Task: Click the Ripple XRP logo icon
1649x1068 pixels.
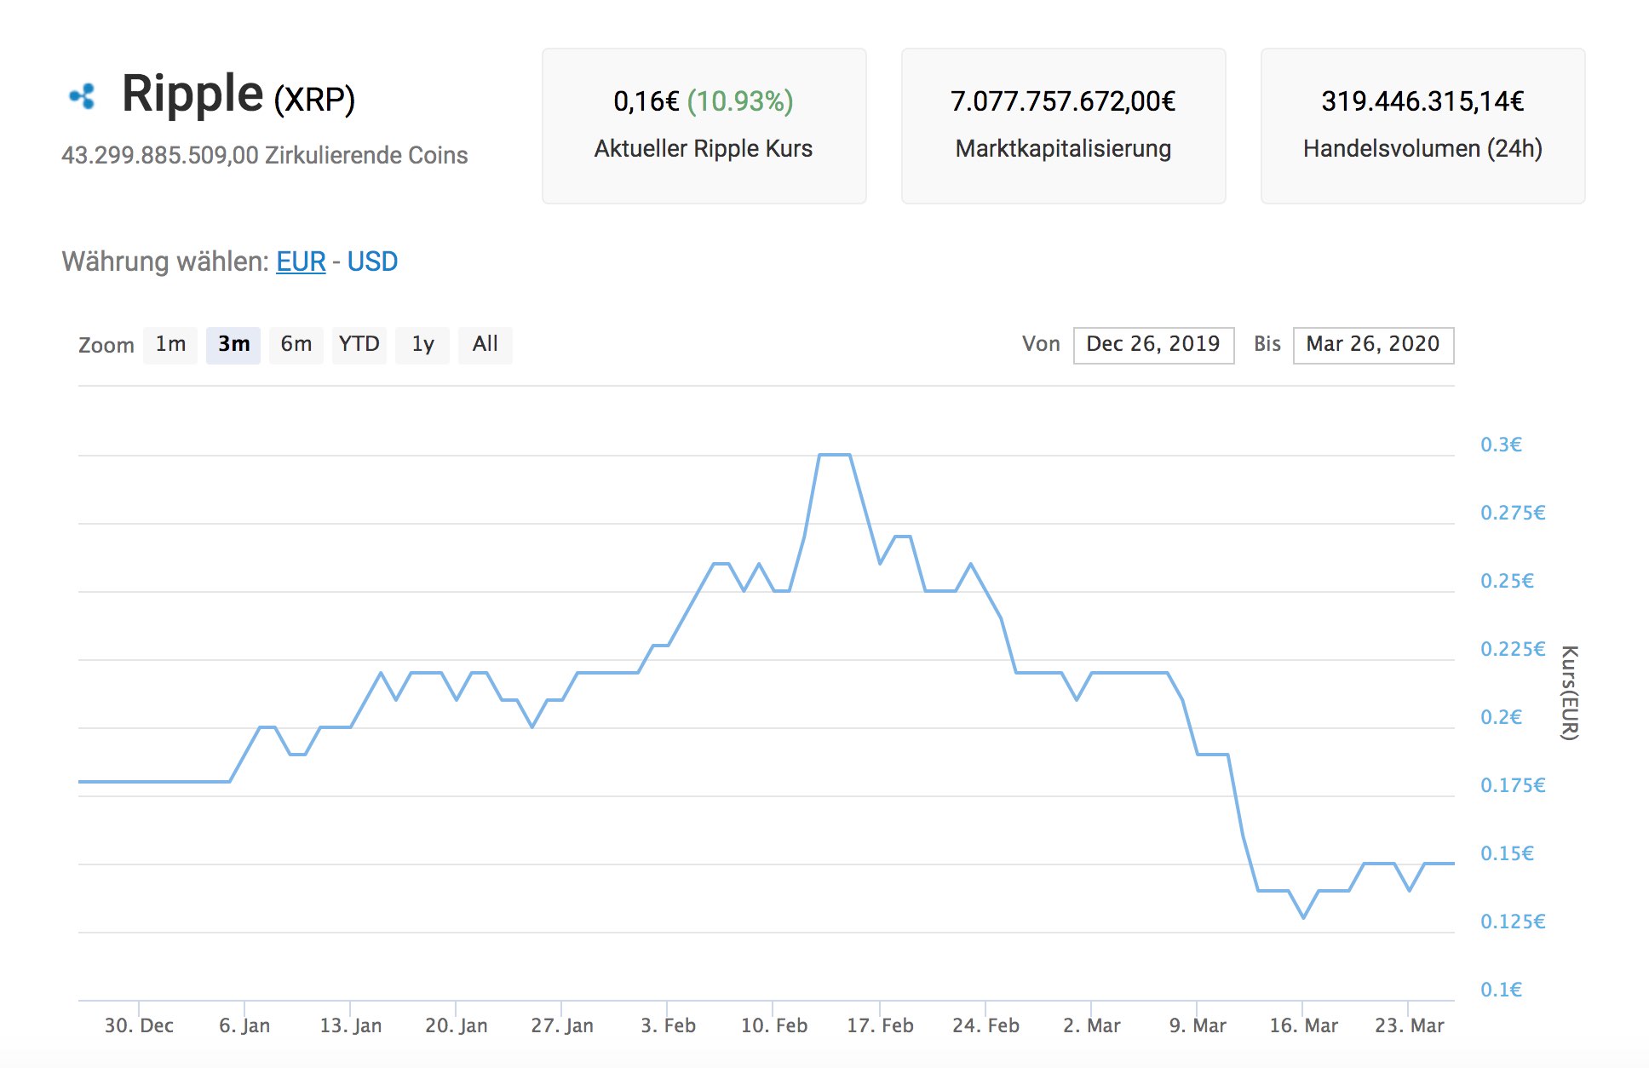Action: tap(82, 96)
